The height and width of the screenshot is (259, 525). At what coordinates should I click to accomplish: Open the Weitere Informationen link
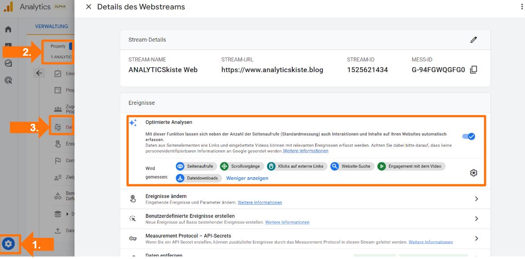(305, 151)
